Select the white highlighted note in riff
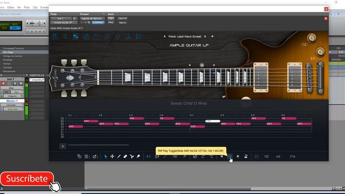The height and width of the screenshot is (194, 345). pos(212,121)
